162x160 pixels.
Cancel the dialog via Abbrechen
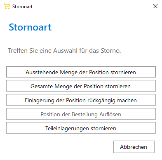click(x=134, y=147)
